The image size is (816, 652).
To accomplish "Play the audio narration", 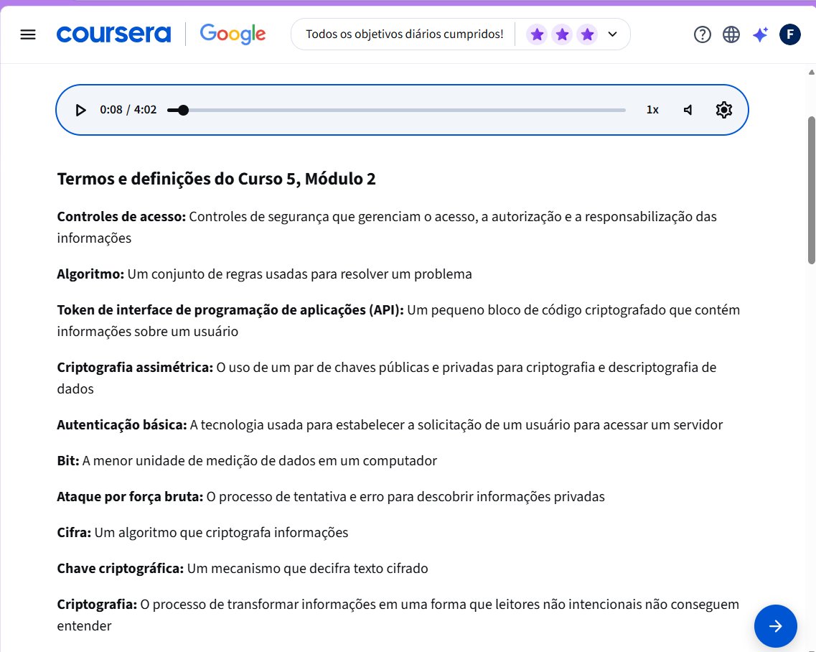I will pyautogui.click(x=80, y=110).
